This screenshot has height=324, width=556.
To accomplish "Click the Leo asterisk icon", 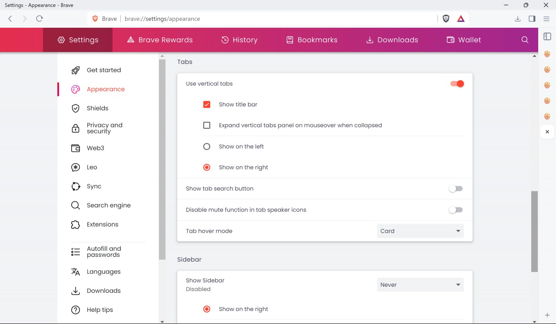I will click(76, 167).
